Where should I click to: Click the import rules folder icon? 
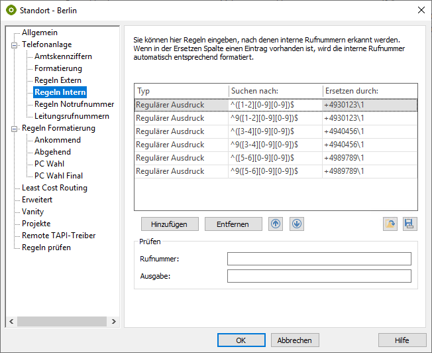click(x=390, y=224)
